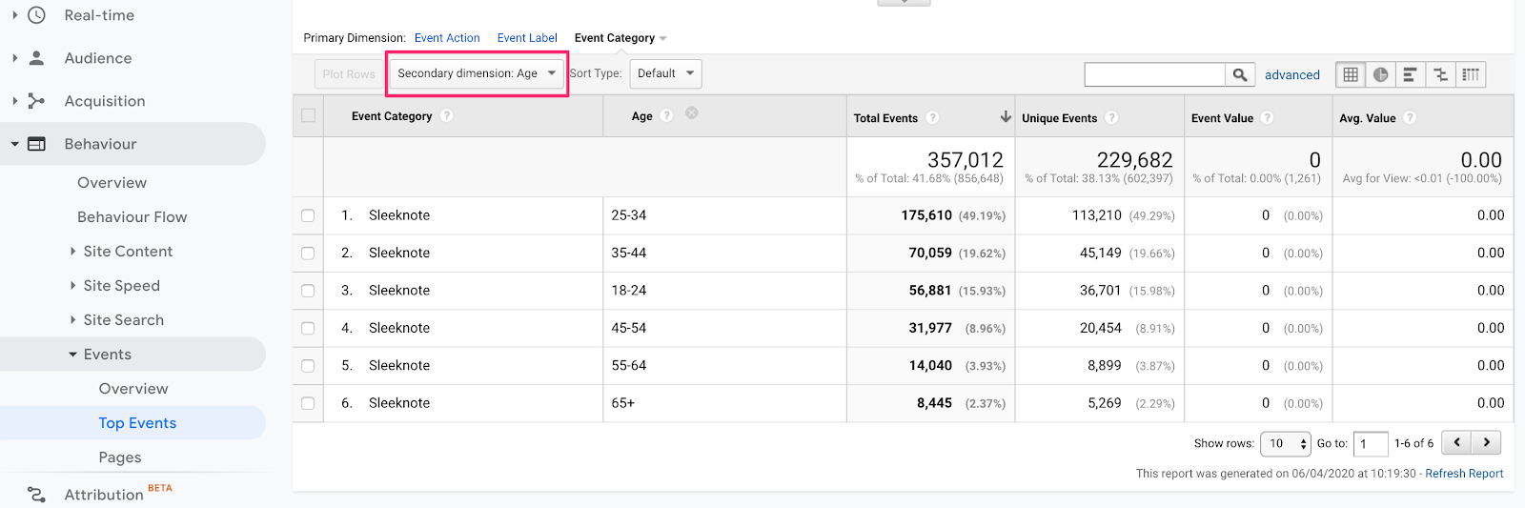Viewport: 1525px width, 508px height.
Task: Go to previous results page
Action: coord(1456,442)
